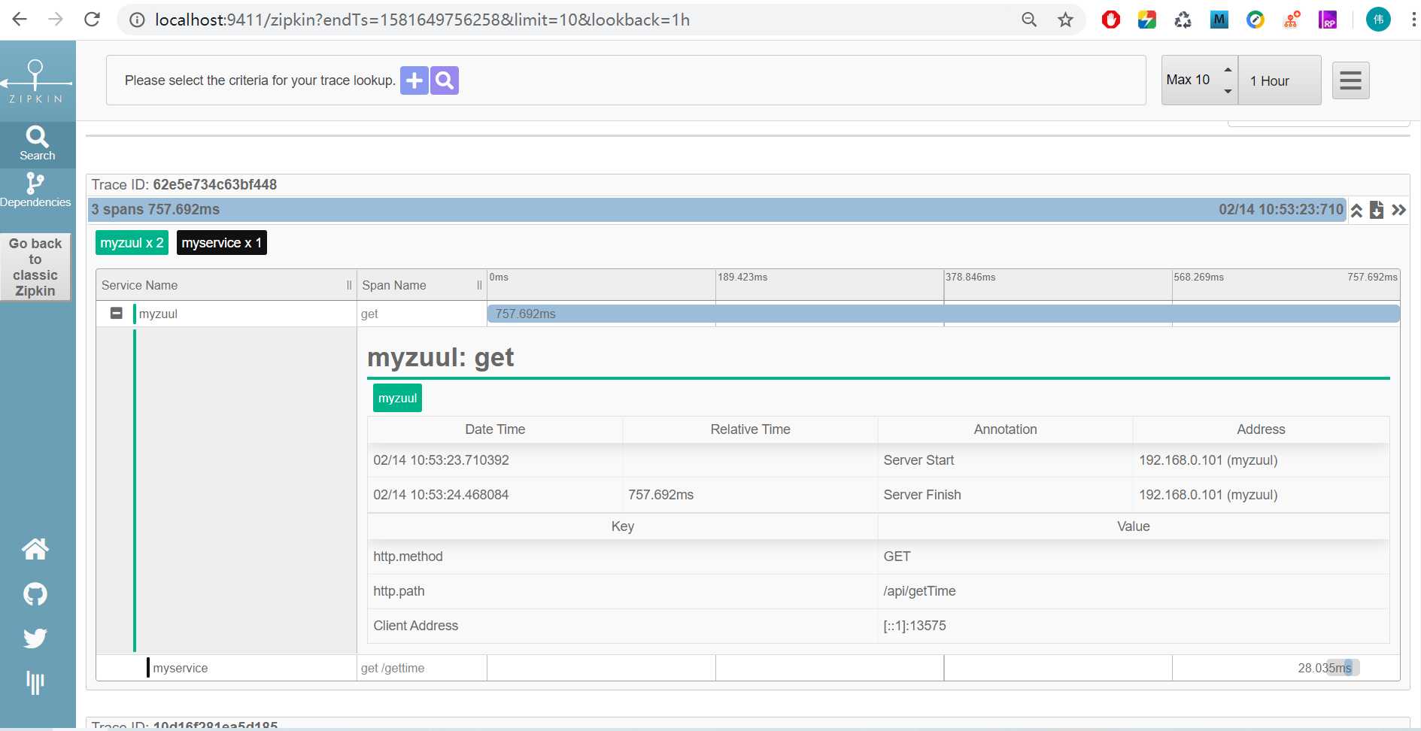This screenshot has height=731, width=1421.
Task: Click the Home icon in sidebar
Action: [35, 549]
